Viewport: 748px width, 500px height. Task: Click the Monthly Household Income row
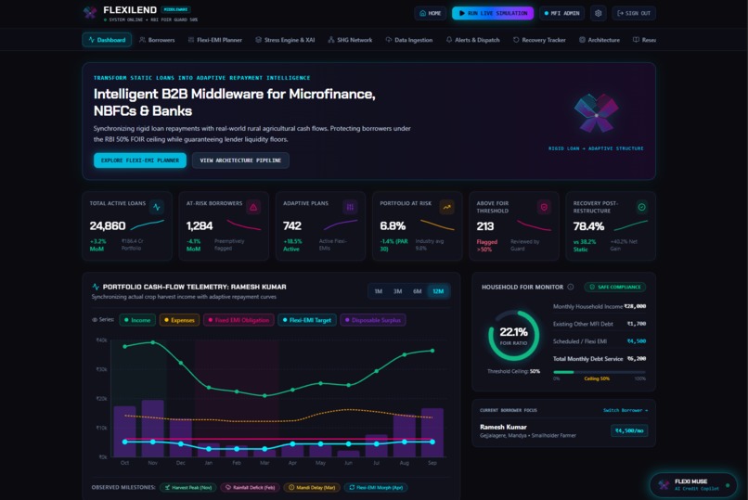tap(600, 306)
